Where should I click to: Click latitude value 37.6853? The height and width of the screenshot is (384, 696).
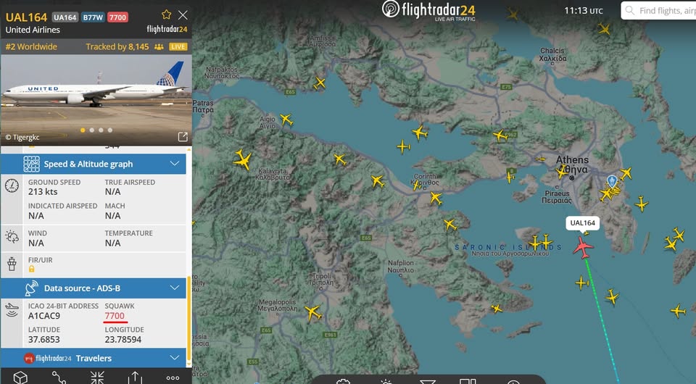click(44, 340)
